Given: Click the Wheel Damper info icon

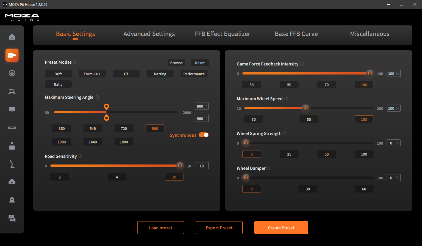Looking at the screenshot, I should pyautogui.click(x=269, y=168).
